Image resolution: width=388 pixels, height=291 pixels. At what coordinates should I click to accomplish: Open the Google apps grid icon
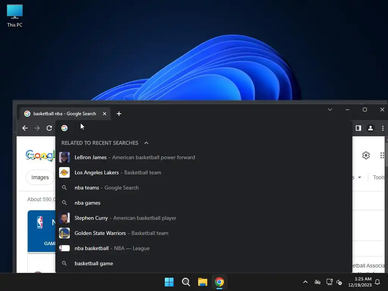pyautogui.click(x=382, y=155)
